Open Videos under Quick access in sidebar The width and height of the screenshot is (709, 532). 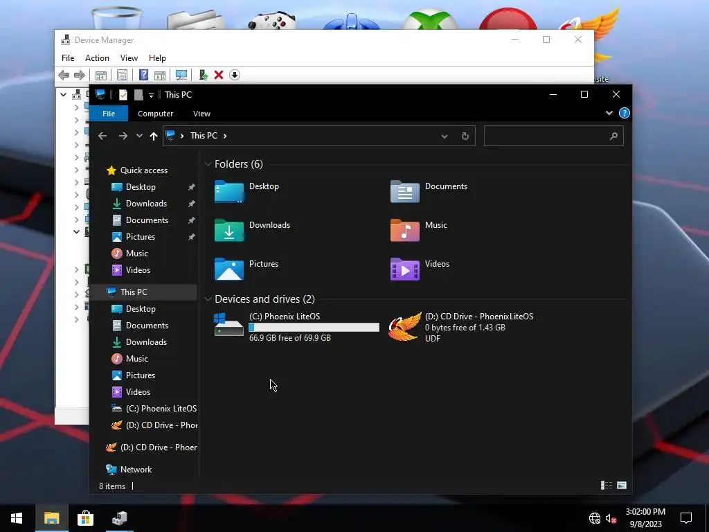click(138, 270)
